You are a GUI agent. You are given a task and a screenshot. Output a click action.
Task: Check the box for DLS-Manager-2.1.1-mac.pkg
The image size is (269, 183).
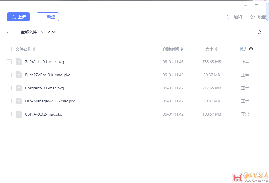[9, 101]
